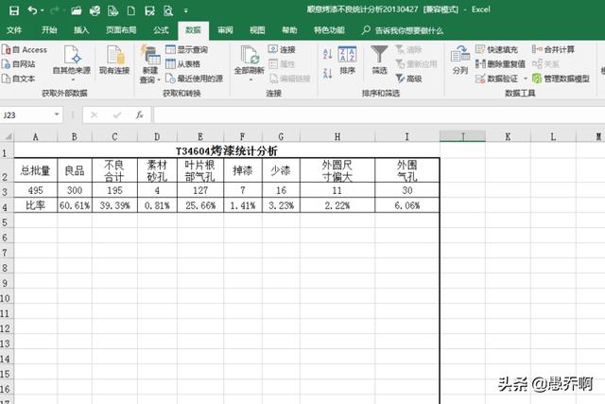Open Existing Connections (现有连接)
Image resolution: width=605 pixels, height=404 pixels.
click(x=113, y=60)
